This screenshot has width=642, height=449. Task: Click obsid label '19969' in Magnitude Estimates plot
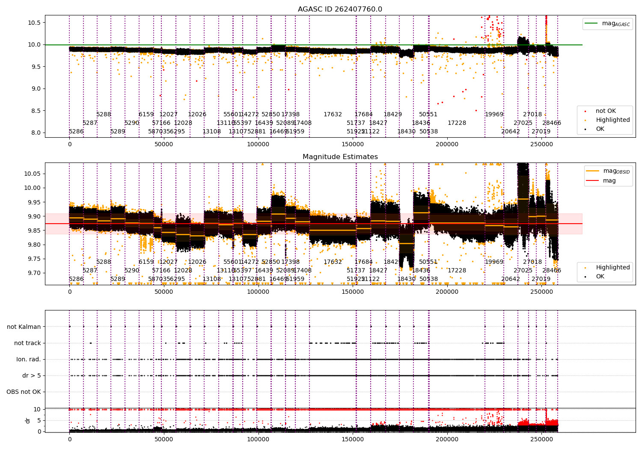tap(494, 262)
